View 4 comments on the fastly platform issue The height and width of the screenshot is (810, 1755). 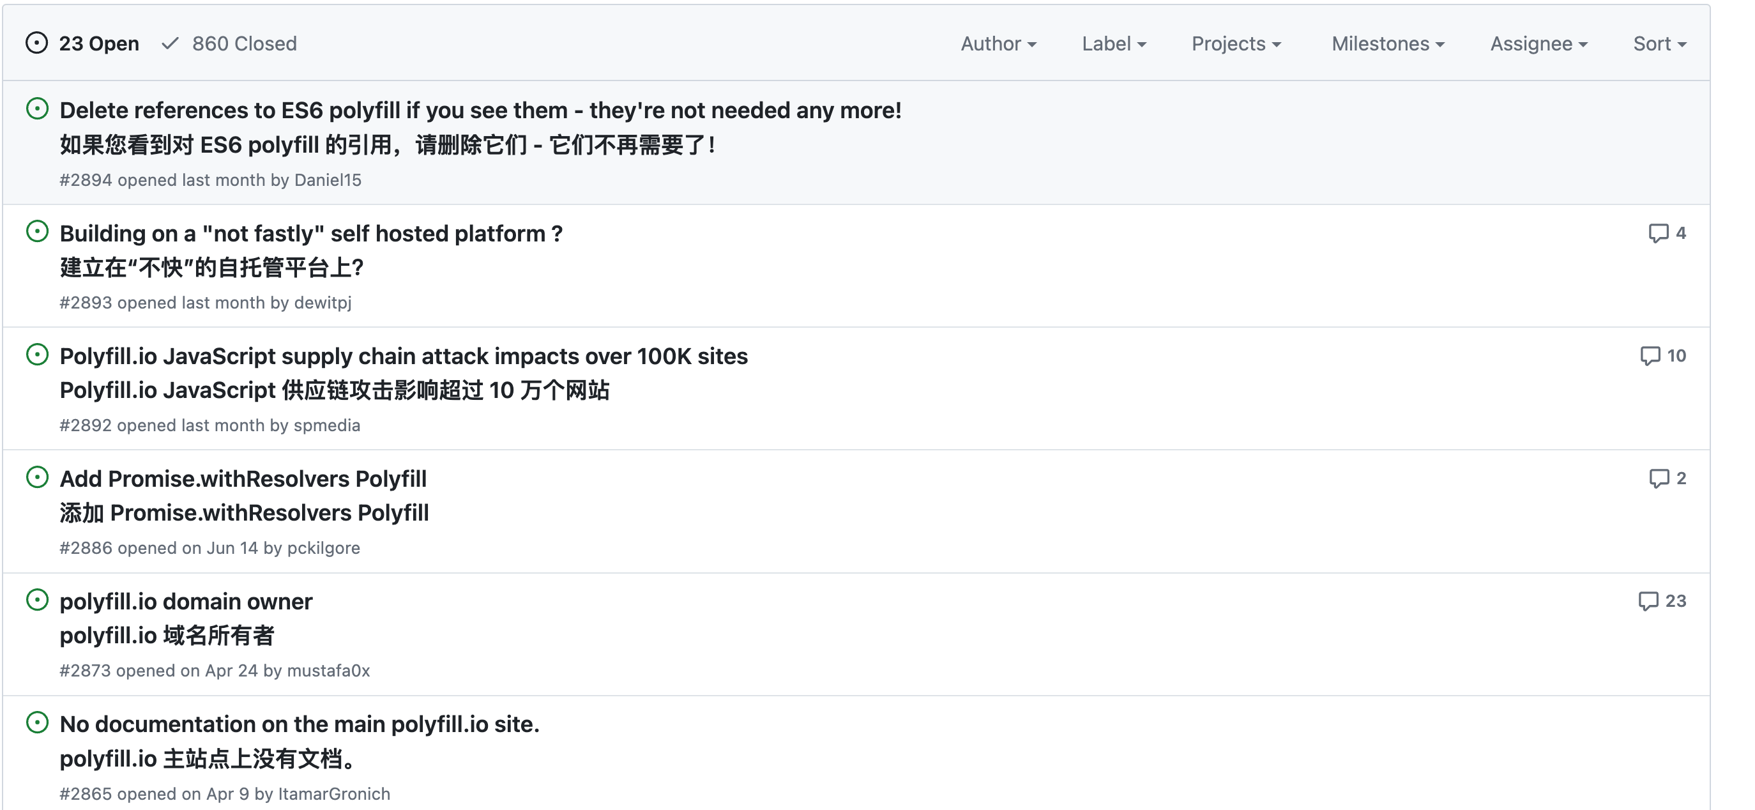(x=1667, y=233)
